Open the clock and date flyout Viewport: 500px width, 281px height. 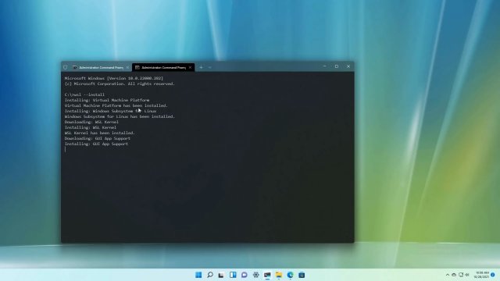481,275
